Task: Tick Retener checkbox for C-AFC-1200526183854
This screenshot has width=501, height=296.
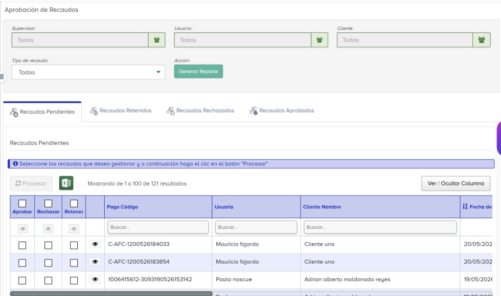Action: point(74,263)
